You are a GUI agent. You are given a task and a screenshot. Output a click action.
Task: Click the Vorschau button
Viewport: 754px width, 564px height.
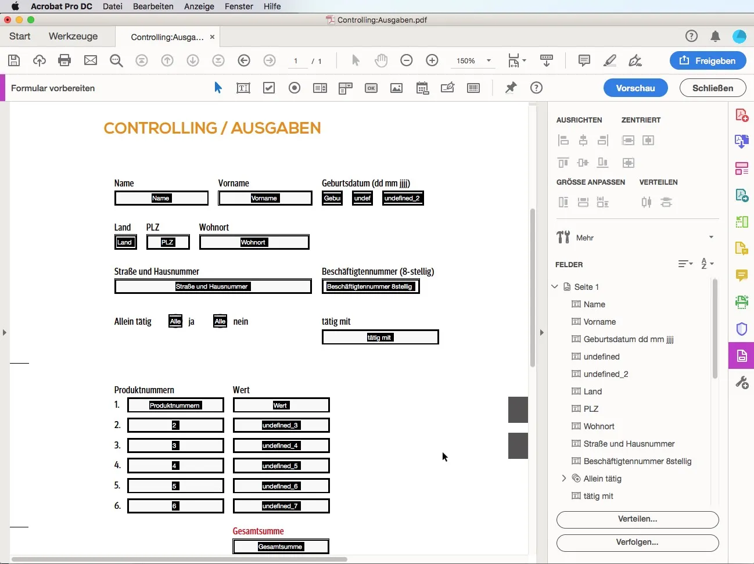pos(635,88)
